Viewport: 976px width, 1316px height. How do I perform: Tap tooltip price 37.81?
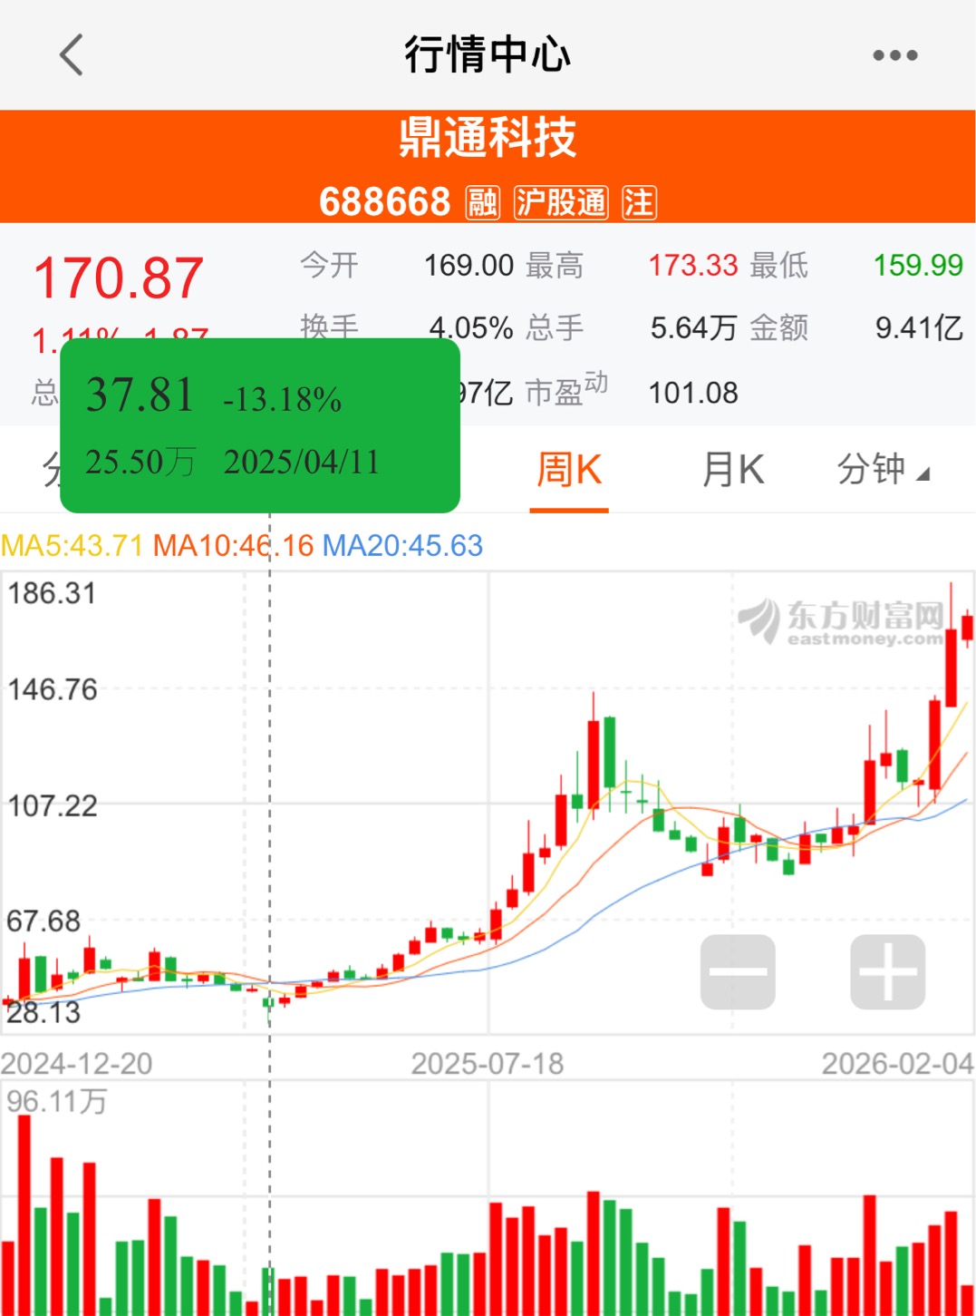tap(140, 395)
